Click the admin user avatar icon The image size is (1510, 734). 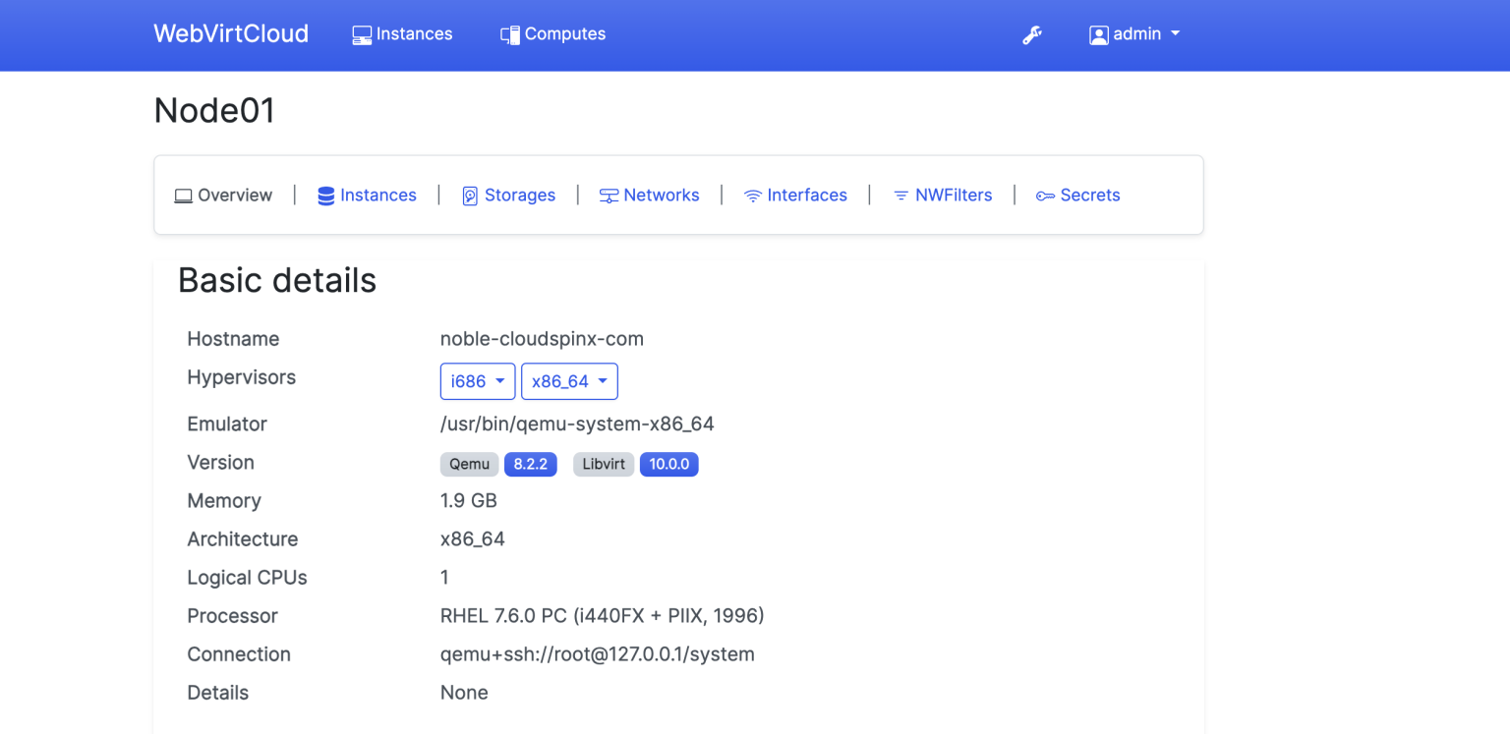1098,34
